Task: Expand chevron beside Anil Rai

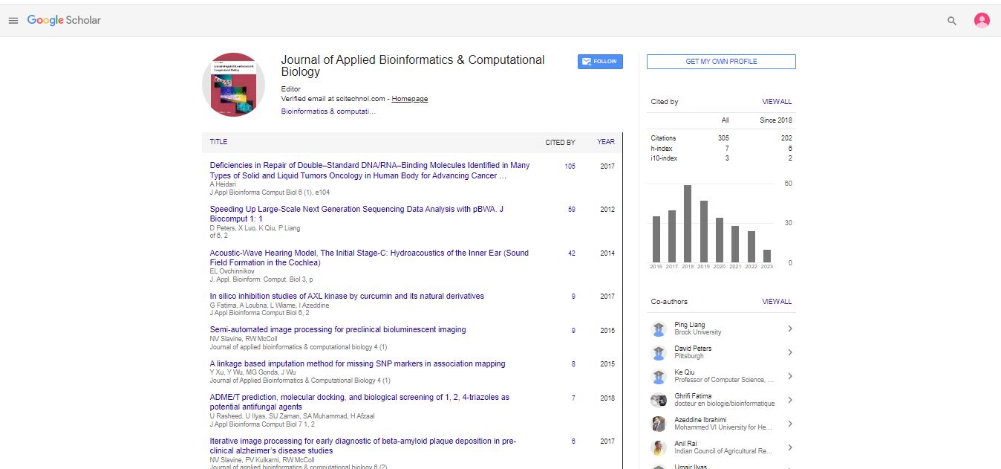Action: [790, 447]
